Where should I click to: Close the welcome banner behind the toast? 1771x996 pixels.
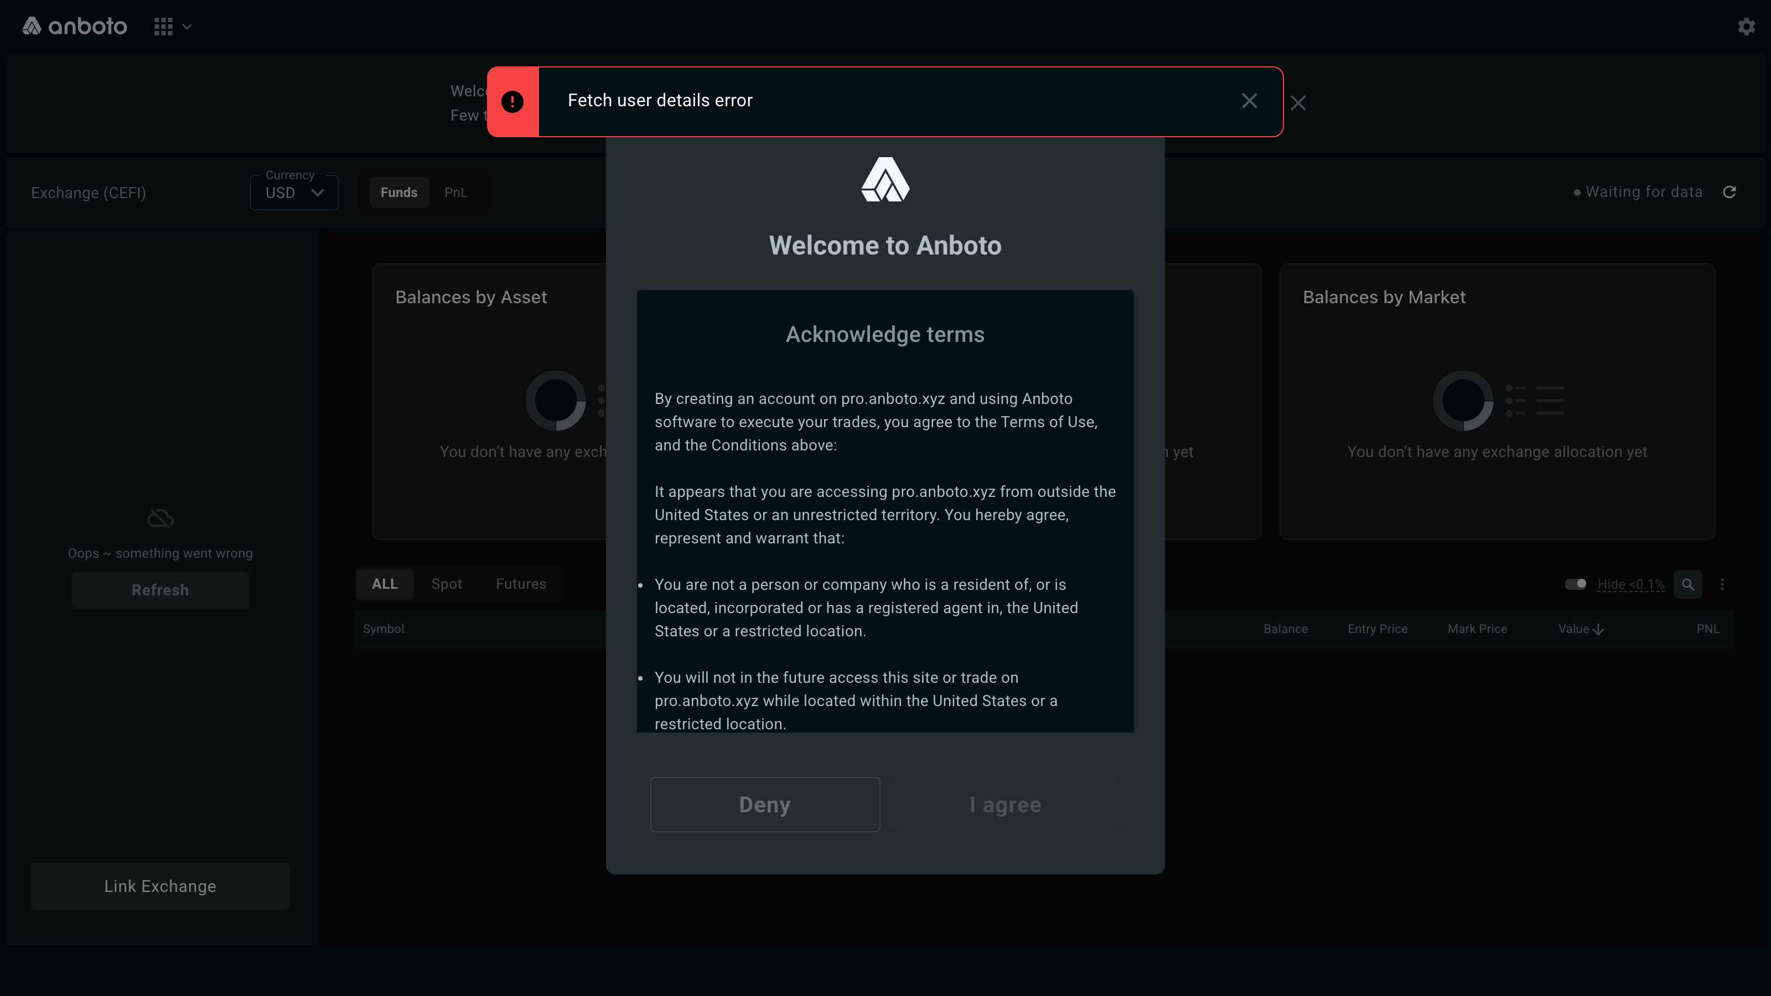(1298, 103)
